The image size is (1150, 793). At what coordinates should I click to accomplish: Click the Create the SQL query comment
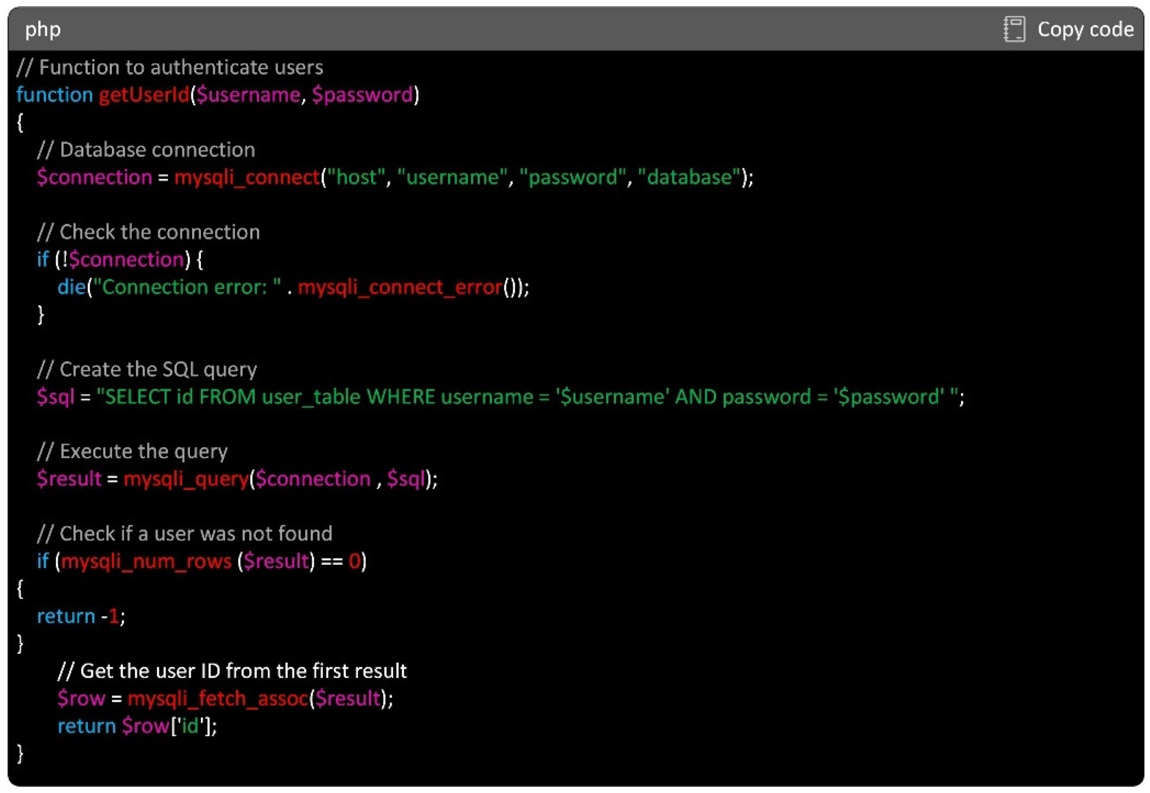tap(147, 369)
